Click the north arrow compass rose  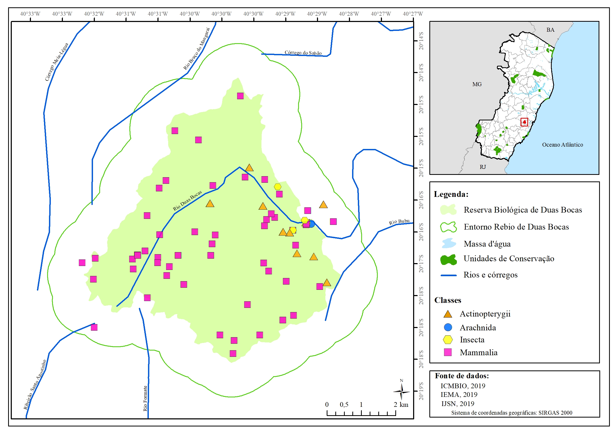401,391
